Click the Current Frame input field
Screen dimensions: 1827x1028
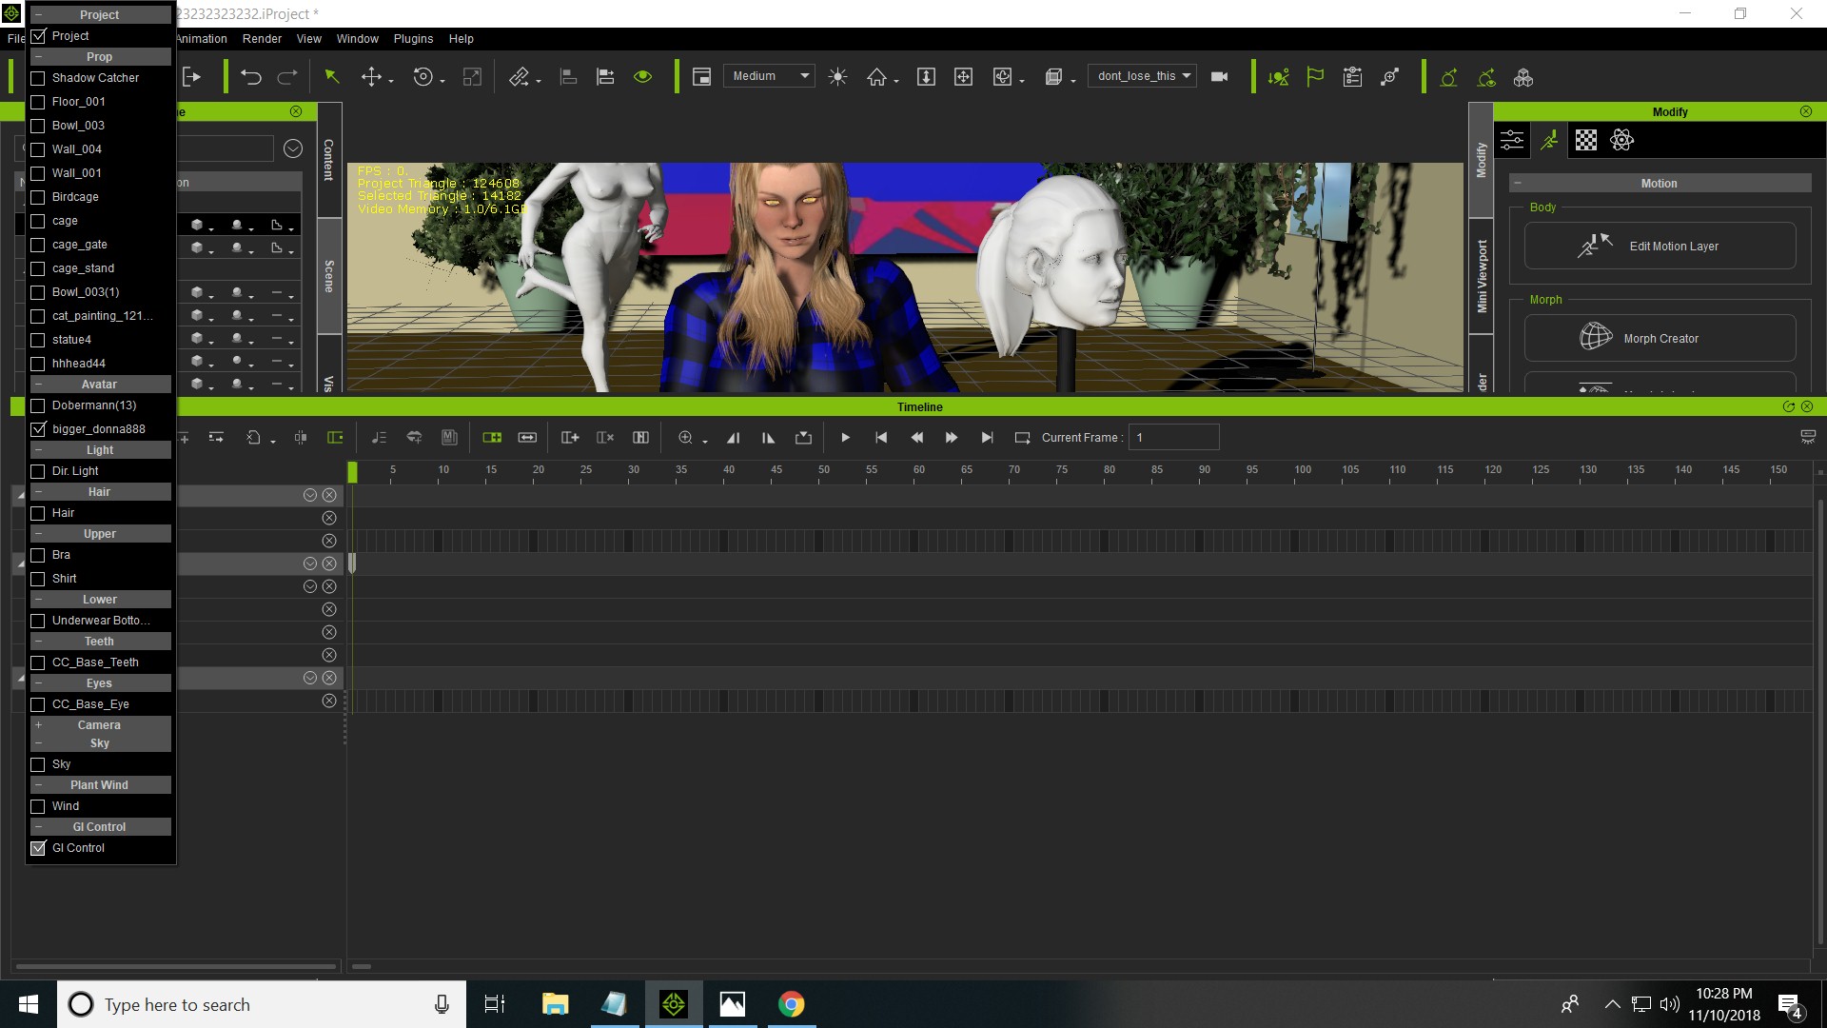point(1173,438)
